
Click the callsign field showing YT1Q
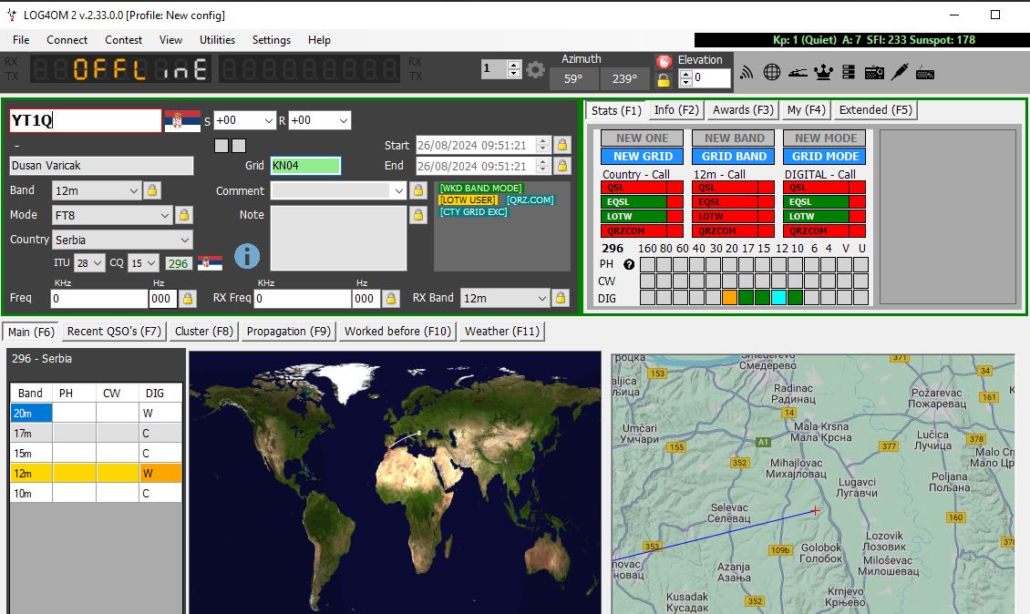point(85,121)
